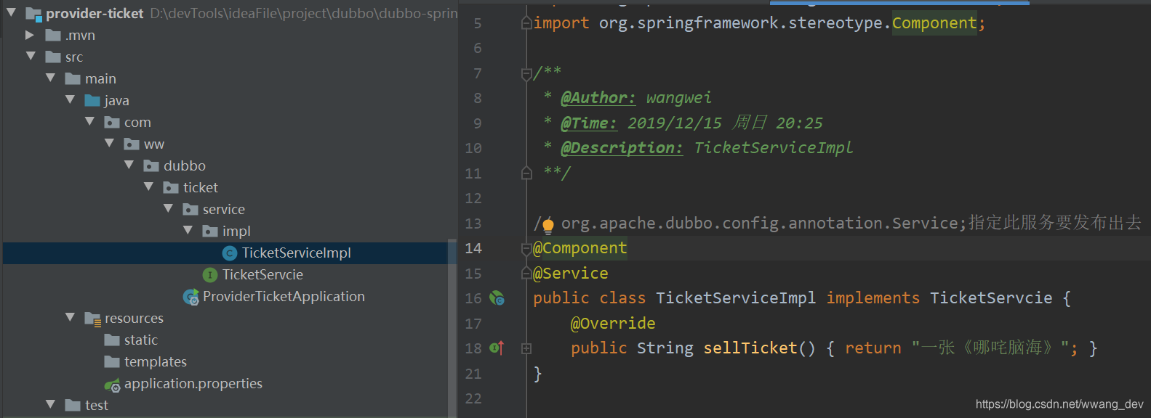Click the implements-method gutter icon on line 18
This screenshot has width=1151, height=418.
pos(497,348)
